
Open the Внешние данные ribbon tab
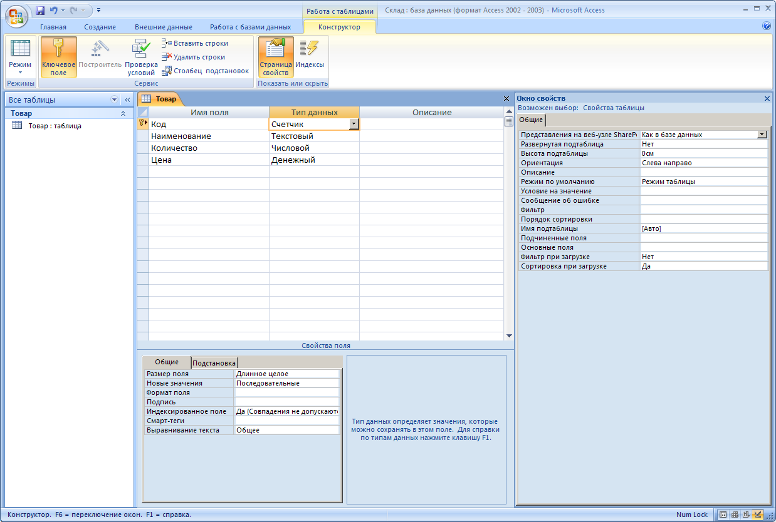(x=164, y=27)
